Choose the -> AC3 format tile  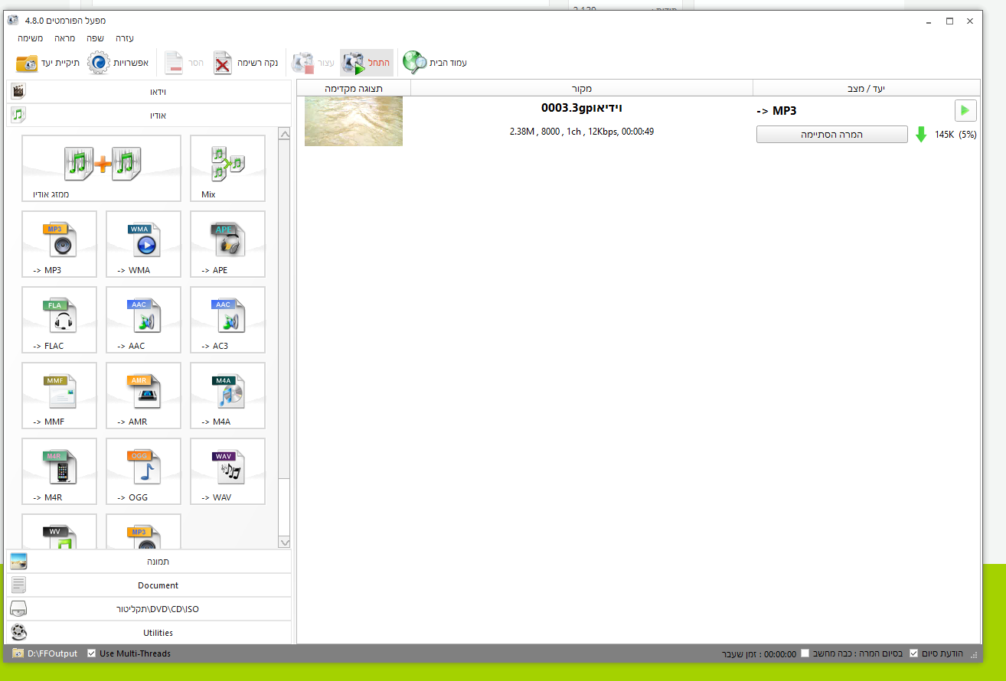(x=228, y=320)
